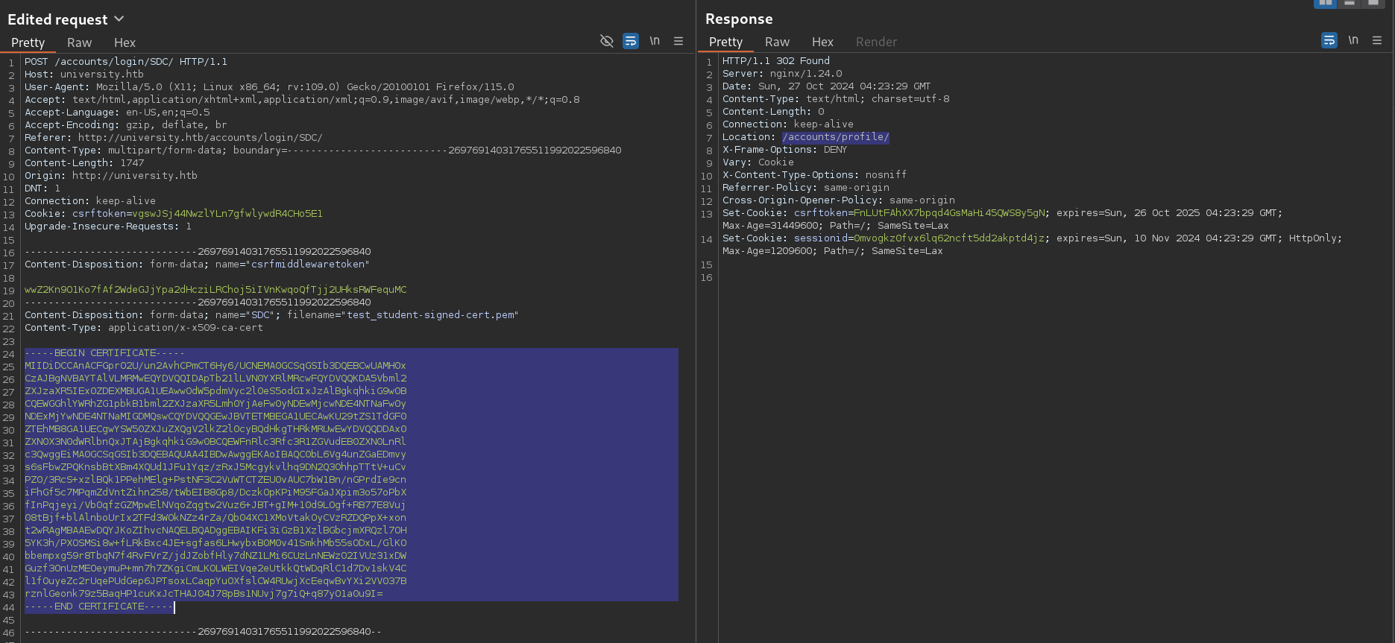
Task: Click the Content-Type multipart/form-data header
Action: [323, 151]
